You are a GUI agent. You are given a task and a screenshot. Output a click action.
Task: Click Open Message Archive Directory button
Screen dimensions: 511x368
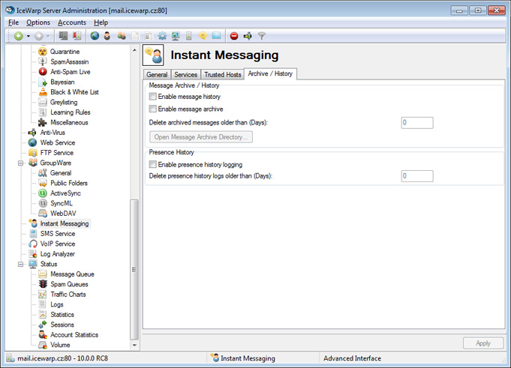point(201,136)
